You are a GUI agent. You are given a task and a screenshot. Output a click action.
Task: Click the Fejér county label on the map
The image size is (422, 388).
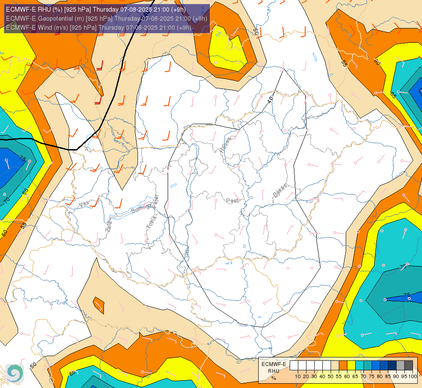[156, 201]
